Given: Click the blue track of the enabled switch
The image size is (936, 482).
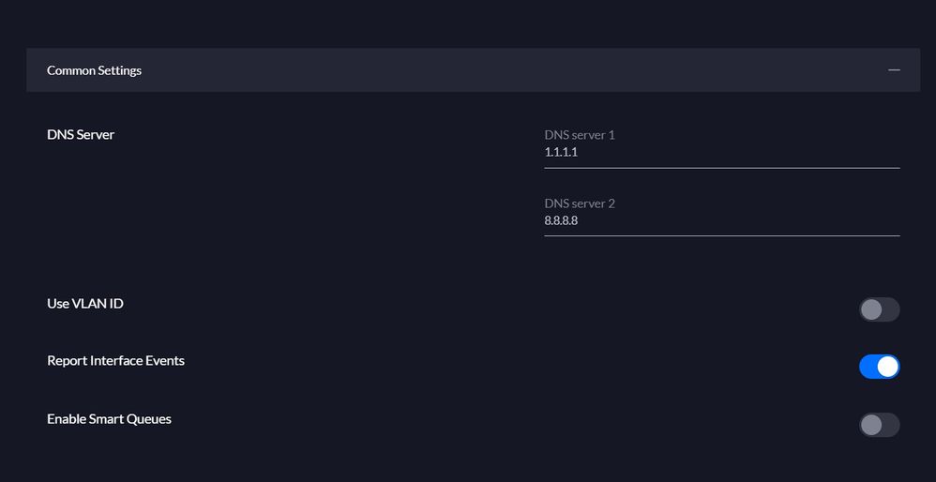Looking at the screenshot, I should (868, 367).
